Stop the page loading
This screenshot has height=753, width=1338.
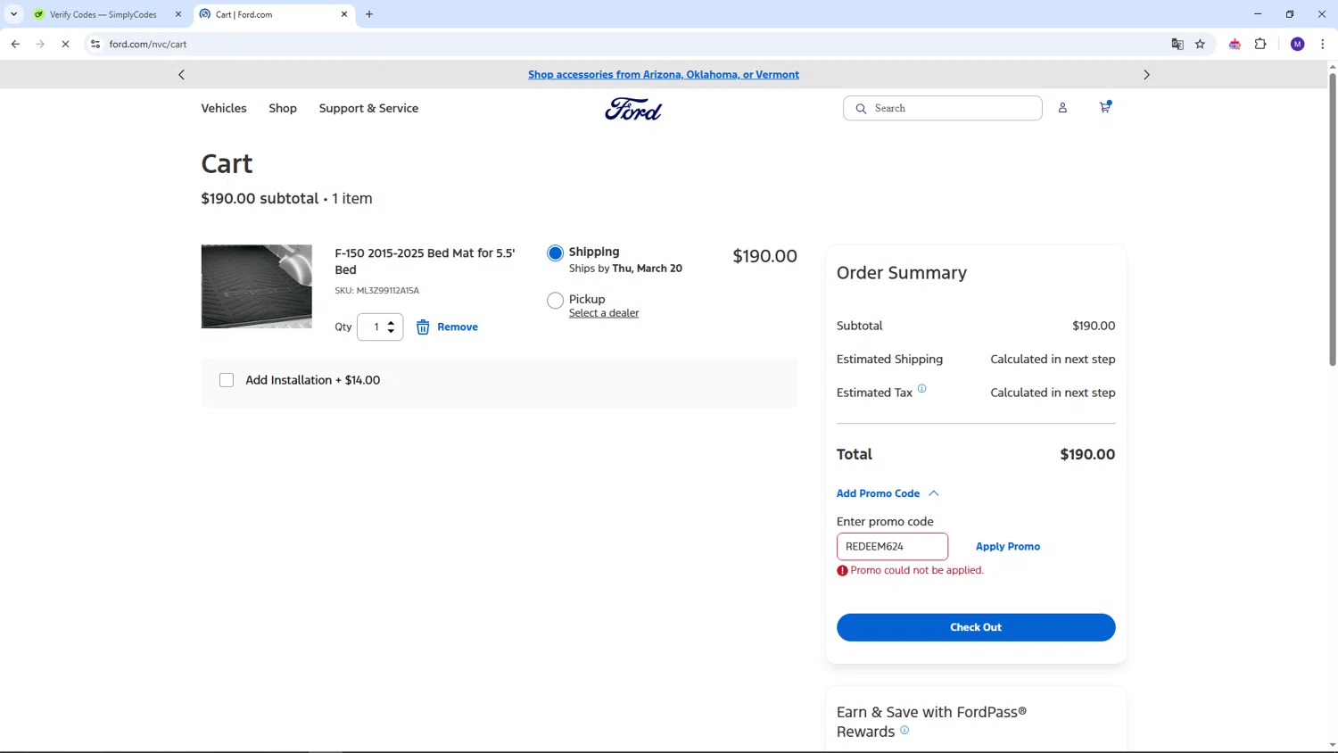coord(65,44)
